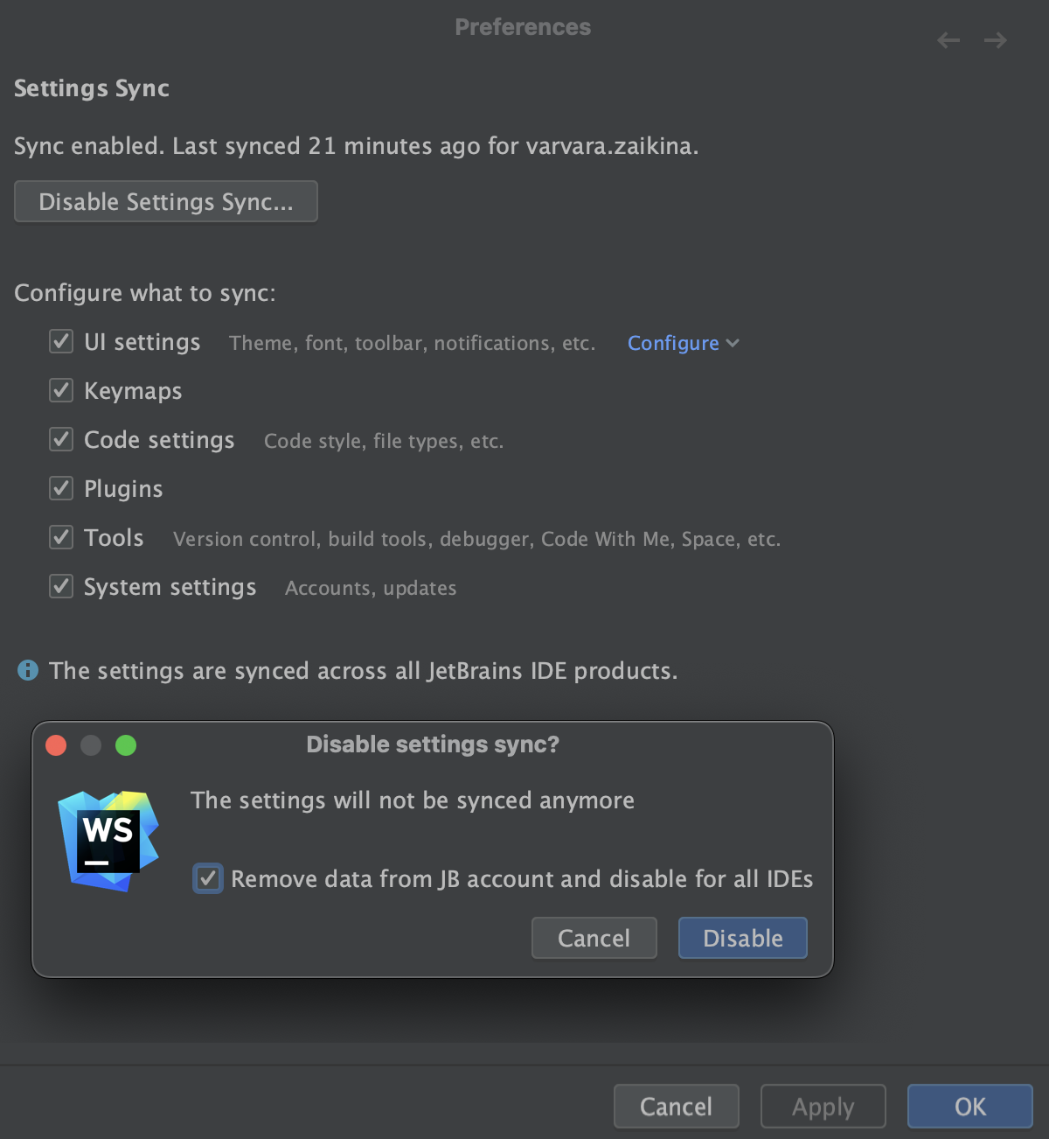The image size is (1049, 1139).
Task: Click the info icon beside the sync message
Action: pyautogui.click(x=25, y=670)
